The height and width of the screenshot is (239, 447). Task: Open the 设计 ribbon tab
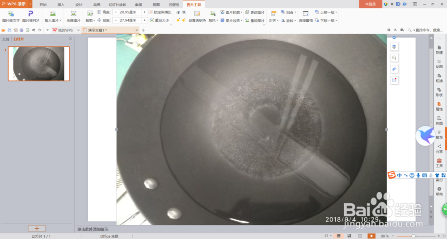pyautogui.click(x=79, y=4)
